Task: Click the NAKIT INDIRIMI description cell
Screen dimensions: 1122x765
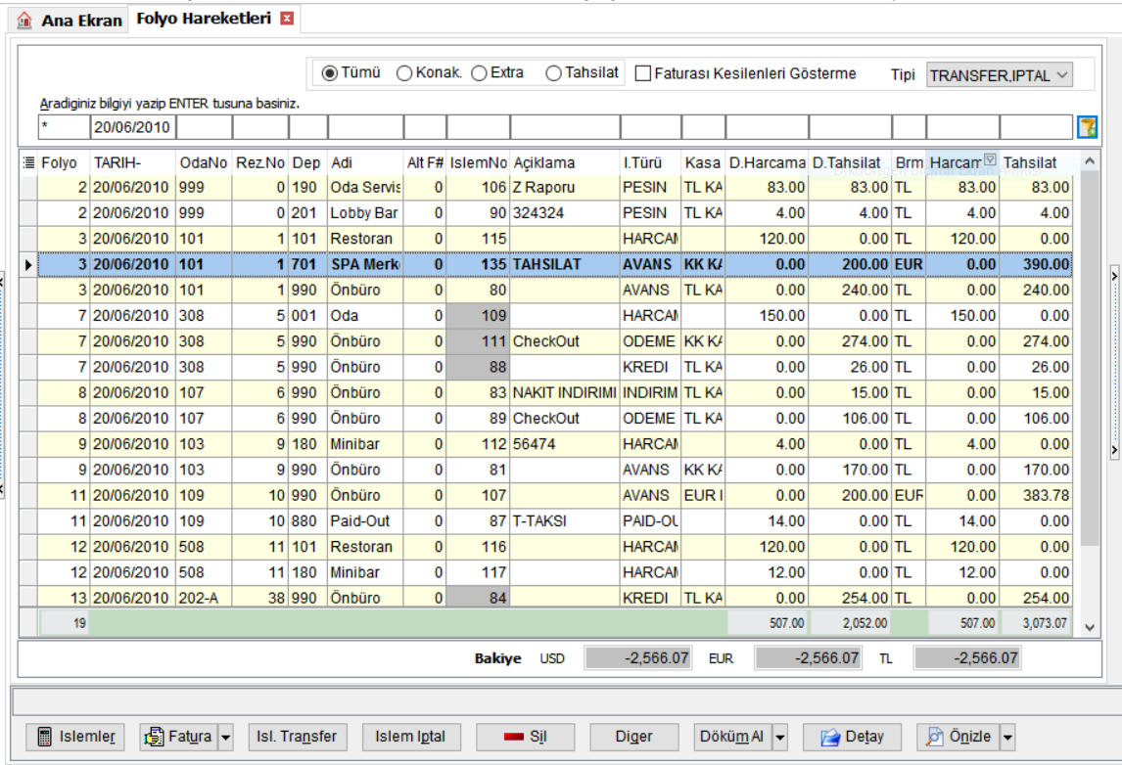Action: (x=565, y=392)
